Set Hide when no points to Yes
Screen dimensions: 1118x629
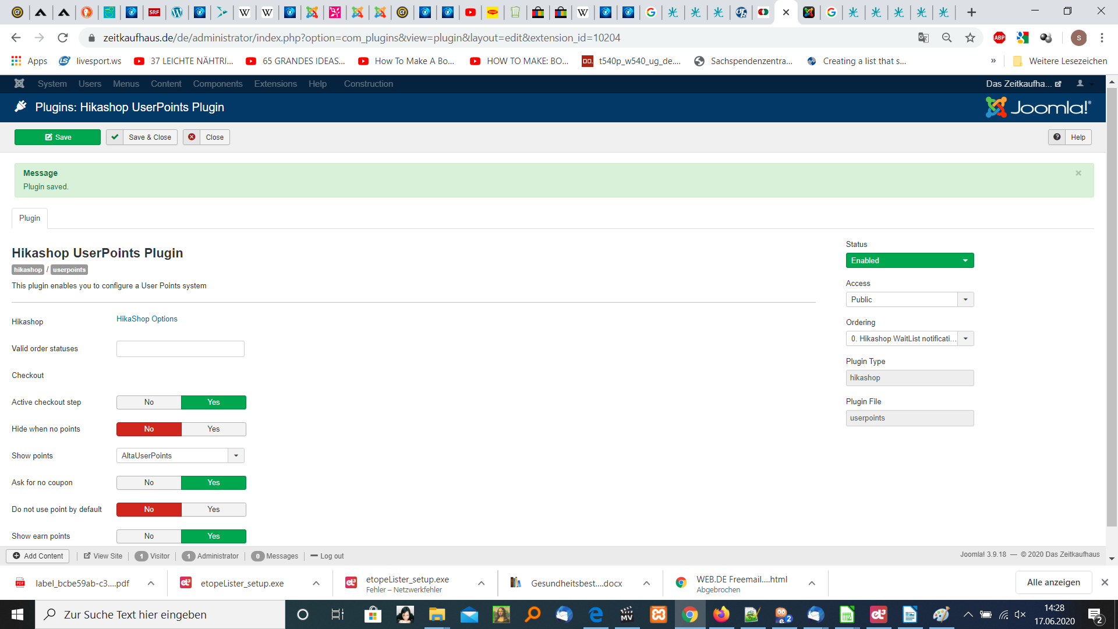point(214,429)
